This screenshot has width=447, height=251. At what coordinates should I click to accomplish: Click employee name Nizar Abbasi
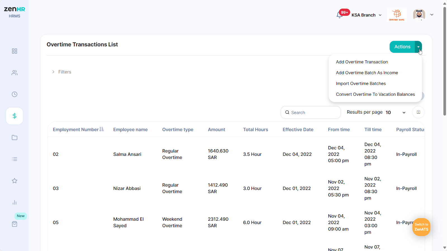[127, 188]
